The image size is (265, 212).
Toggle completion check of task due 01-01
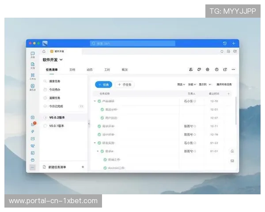[x=102, y=151]
